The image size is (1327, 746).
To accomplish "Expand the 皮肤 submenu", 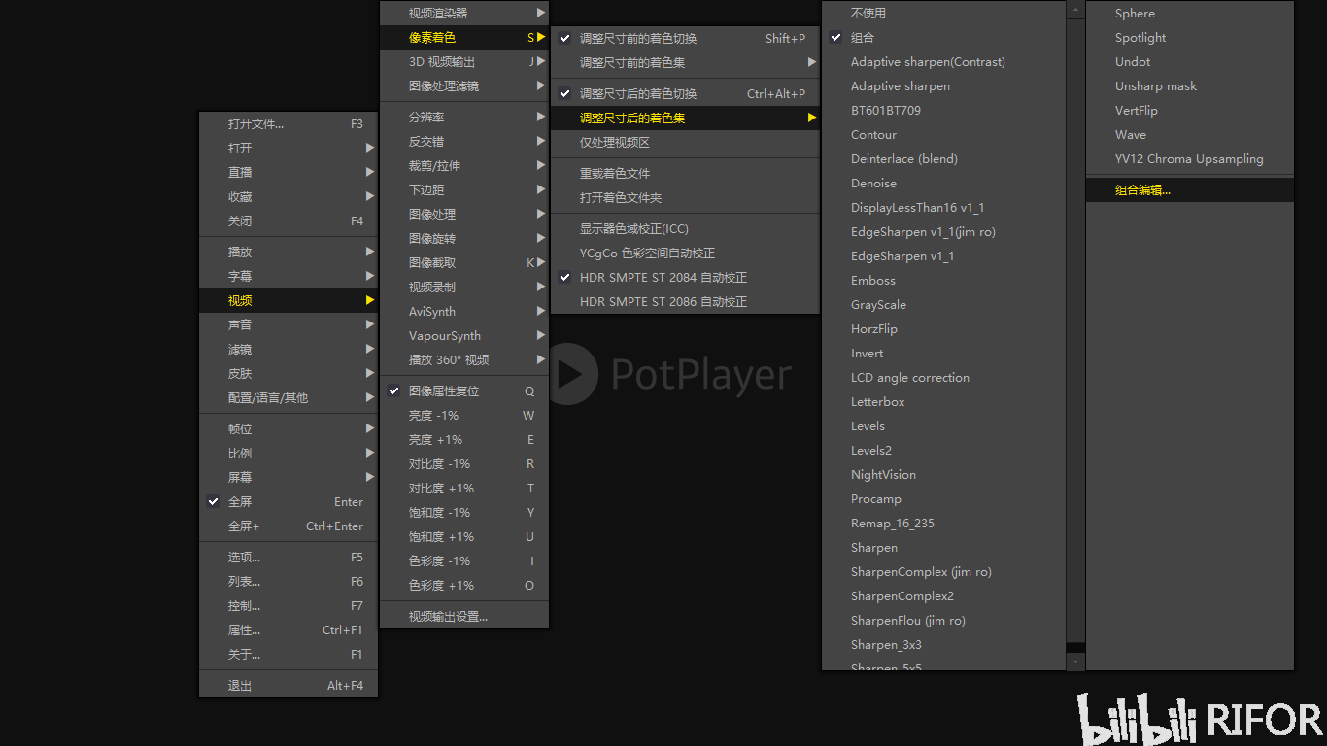I will click(x=289, y=374).
